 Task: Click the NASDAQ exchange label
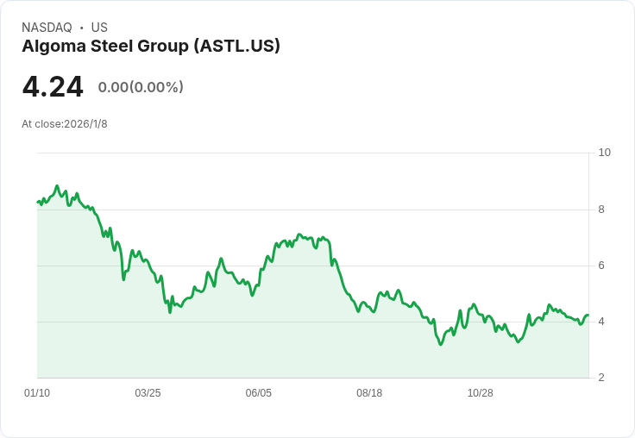tap(47, 28)
